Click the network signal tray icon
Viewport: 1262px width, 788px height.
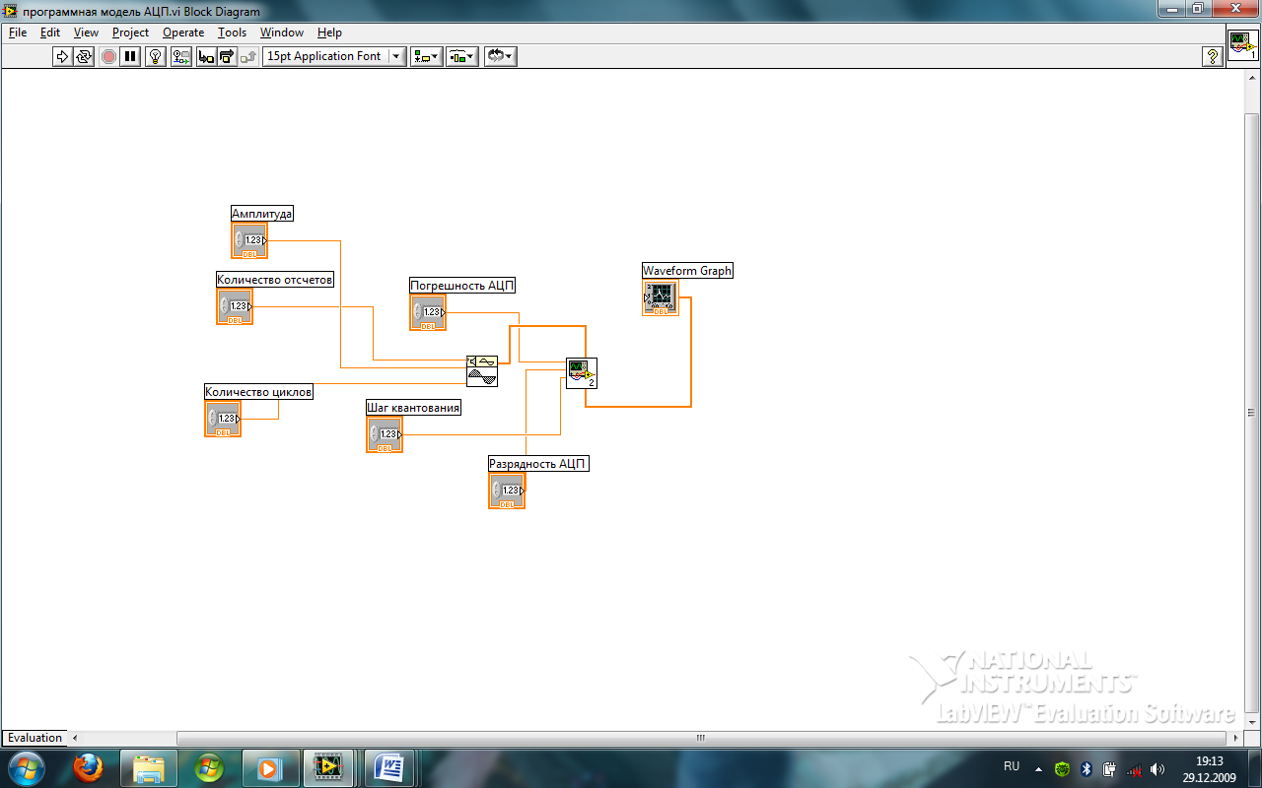click(x=1134, y=769)
